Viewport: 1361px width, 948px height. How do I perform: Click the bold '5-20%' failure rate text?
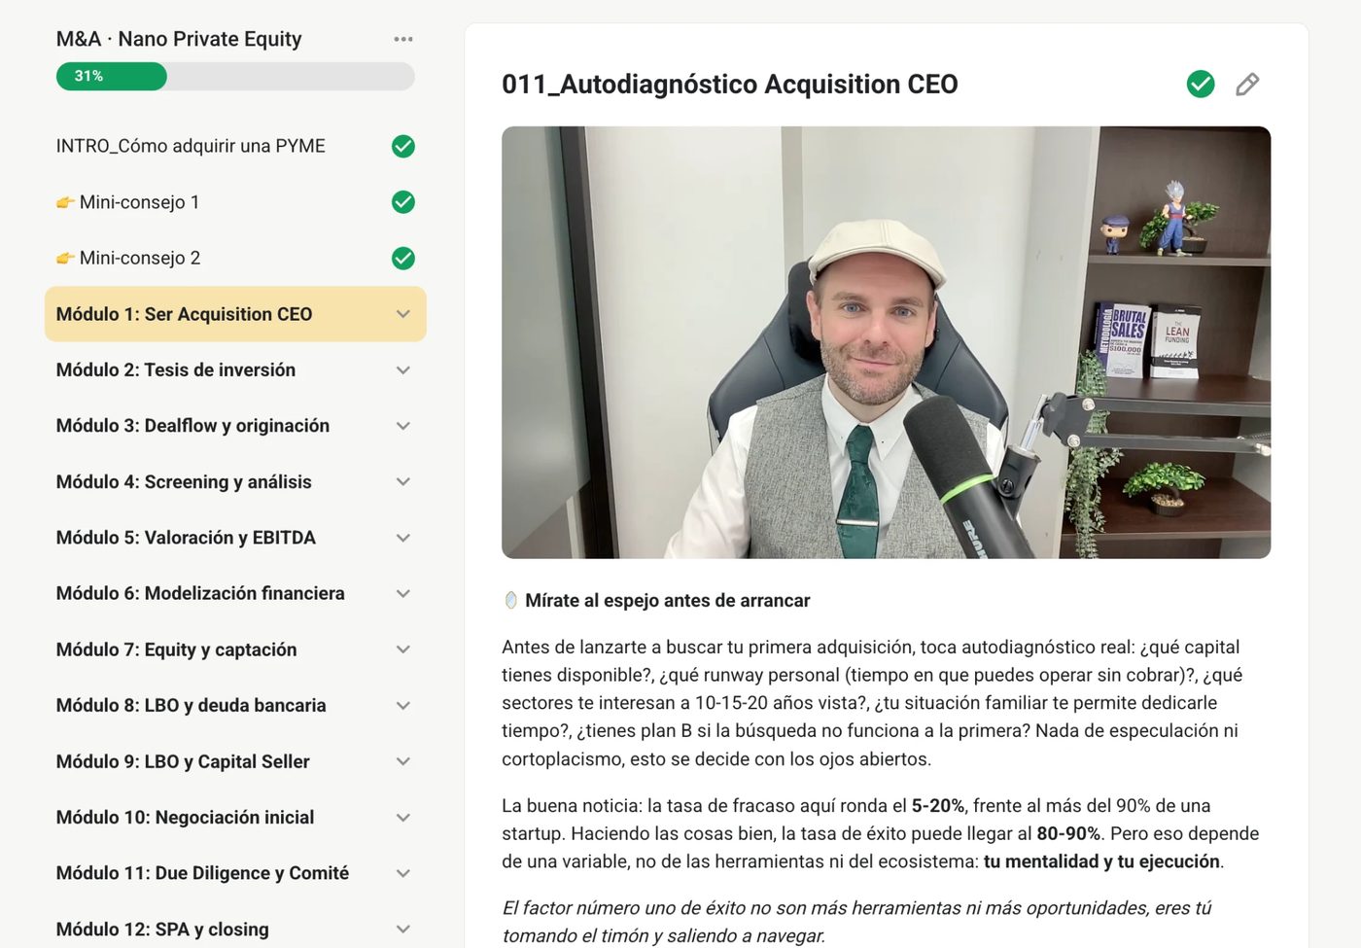pyautogui.click(x=938, y=806)
